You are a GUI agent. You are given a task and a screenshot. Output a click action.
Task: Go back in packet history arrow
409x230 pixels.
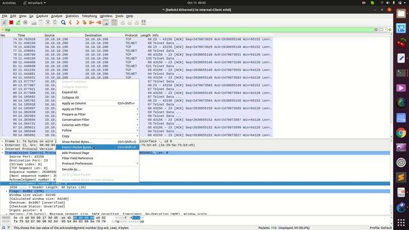[x=70, y=23]
